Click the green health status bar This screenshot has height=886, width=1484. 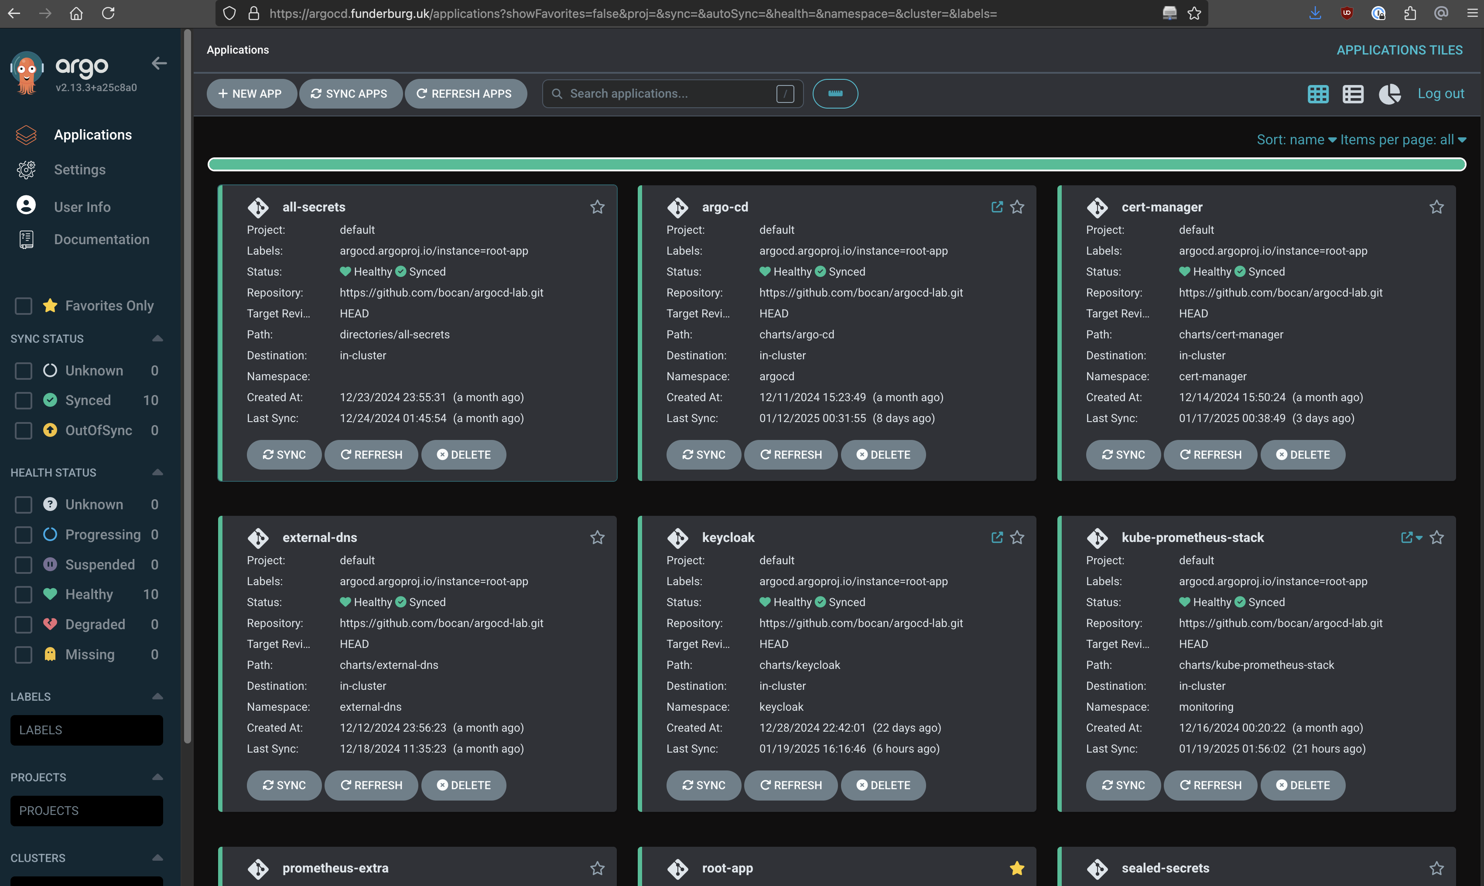pyautogui.click(x=836, y=164)
